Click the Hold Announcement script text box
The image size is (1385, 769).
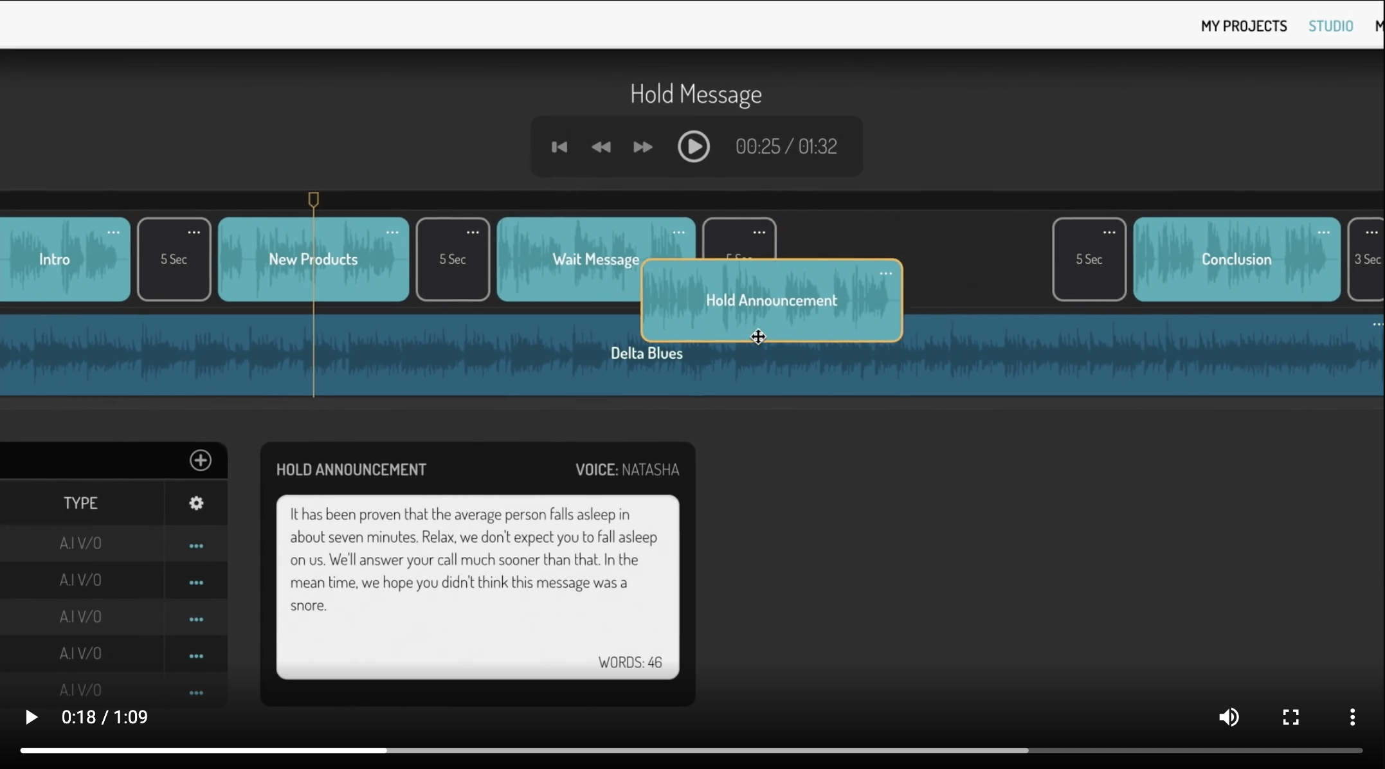coord(478,586)
